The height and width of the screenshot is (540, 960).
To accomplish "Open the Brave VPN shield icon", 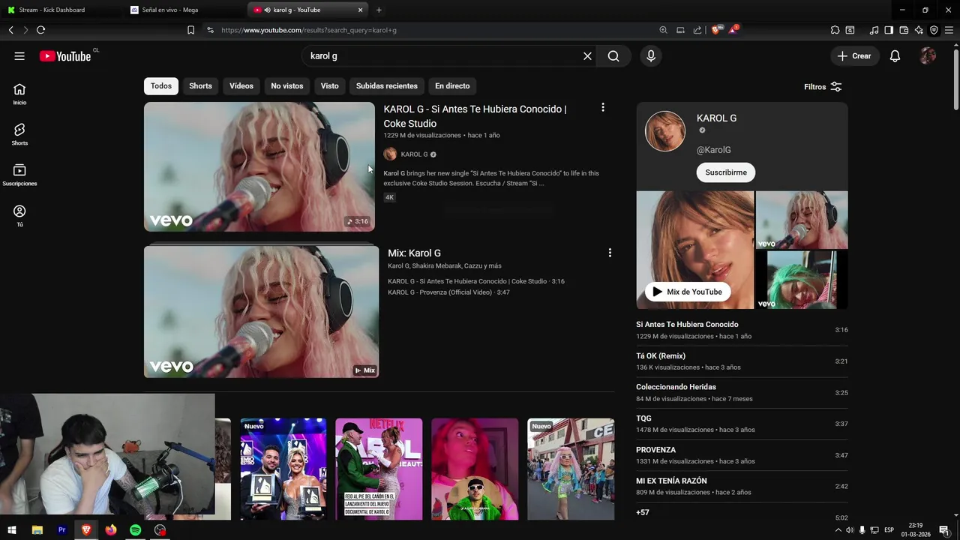I will (934, 30).
